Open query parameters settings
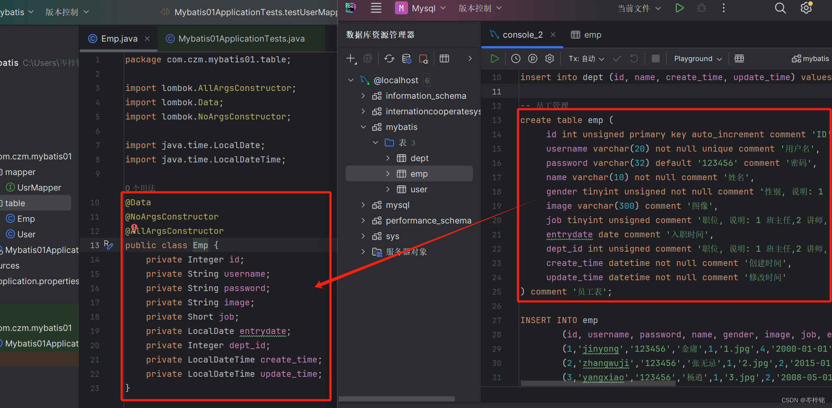The height and width of the screenshot is (408, 832). click(x=532, y=58)
